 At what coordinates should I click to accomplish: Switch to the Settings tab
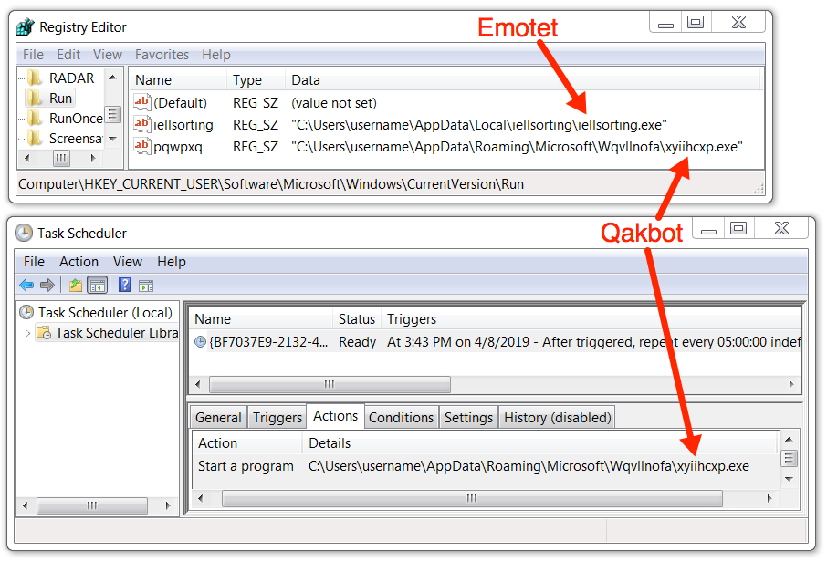tap(468, 418)
